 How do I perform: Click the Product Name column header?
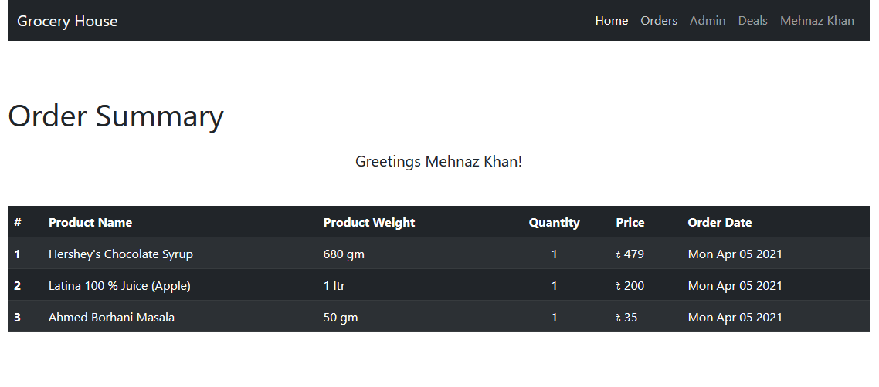pos(90,223)
